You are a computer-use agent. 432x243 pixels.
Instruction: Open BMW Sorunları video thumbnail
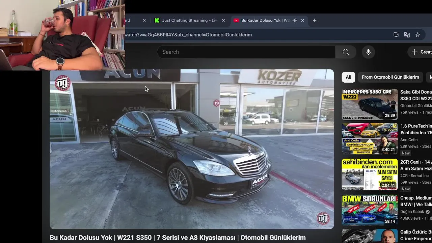pos(370,210)
